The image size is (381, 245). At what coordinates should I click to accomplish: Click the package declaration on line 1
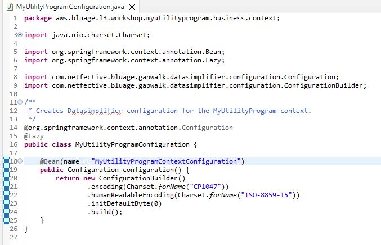[x=152, y=18]
